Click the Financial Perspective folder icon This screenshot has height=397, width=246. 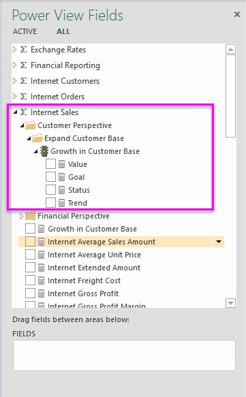[31, 216]
